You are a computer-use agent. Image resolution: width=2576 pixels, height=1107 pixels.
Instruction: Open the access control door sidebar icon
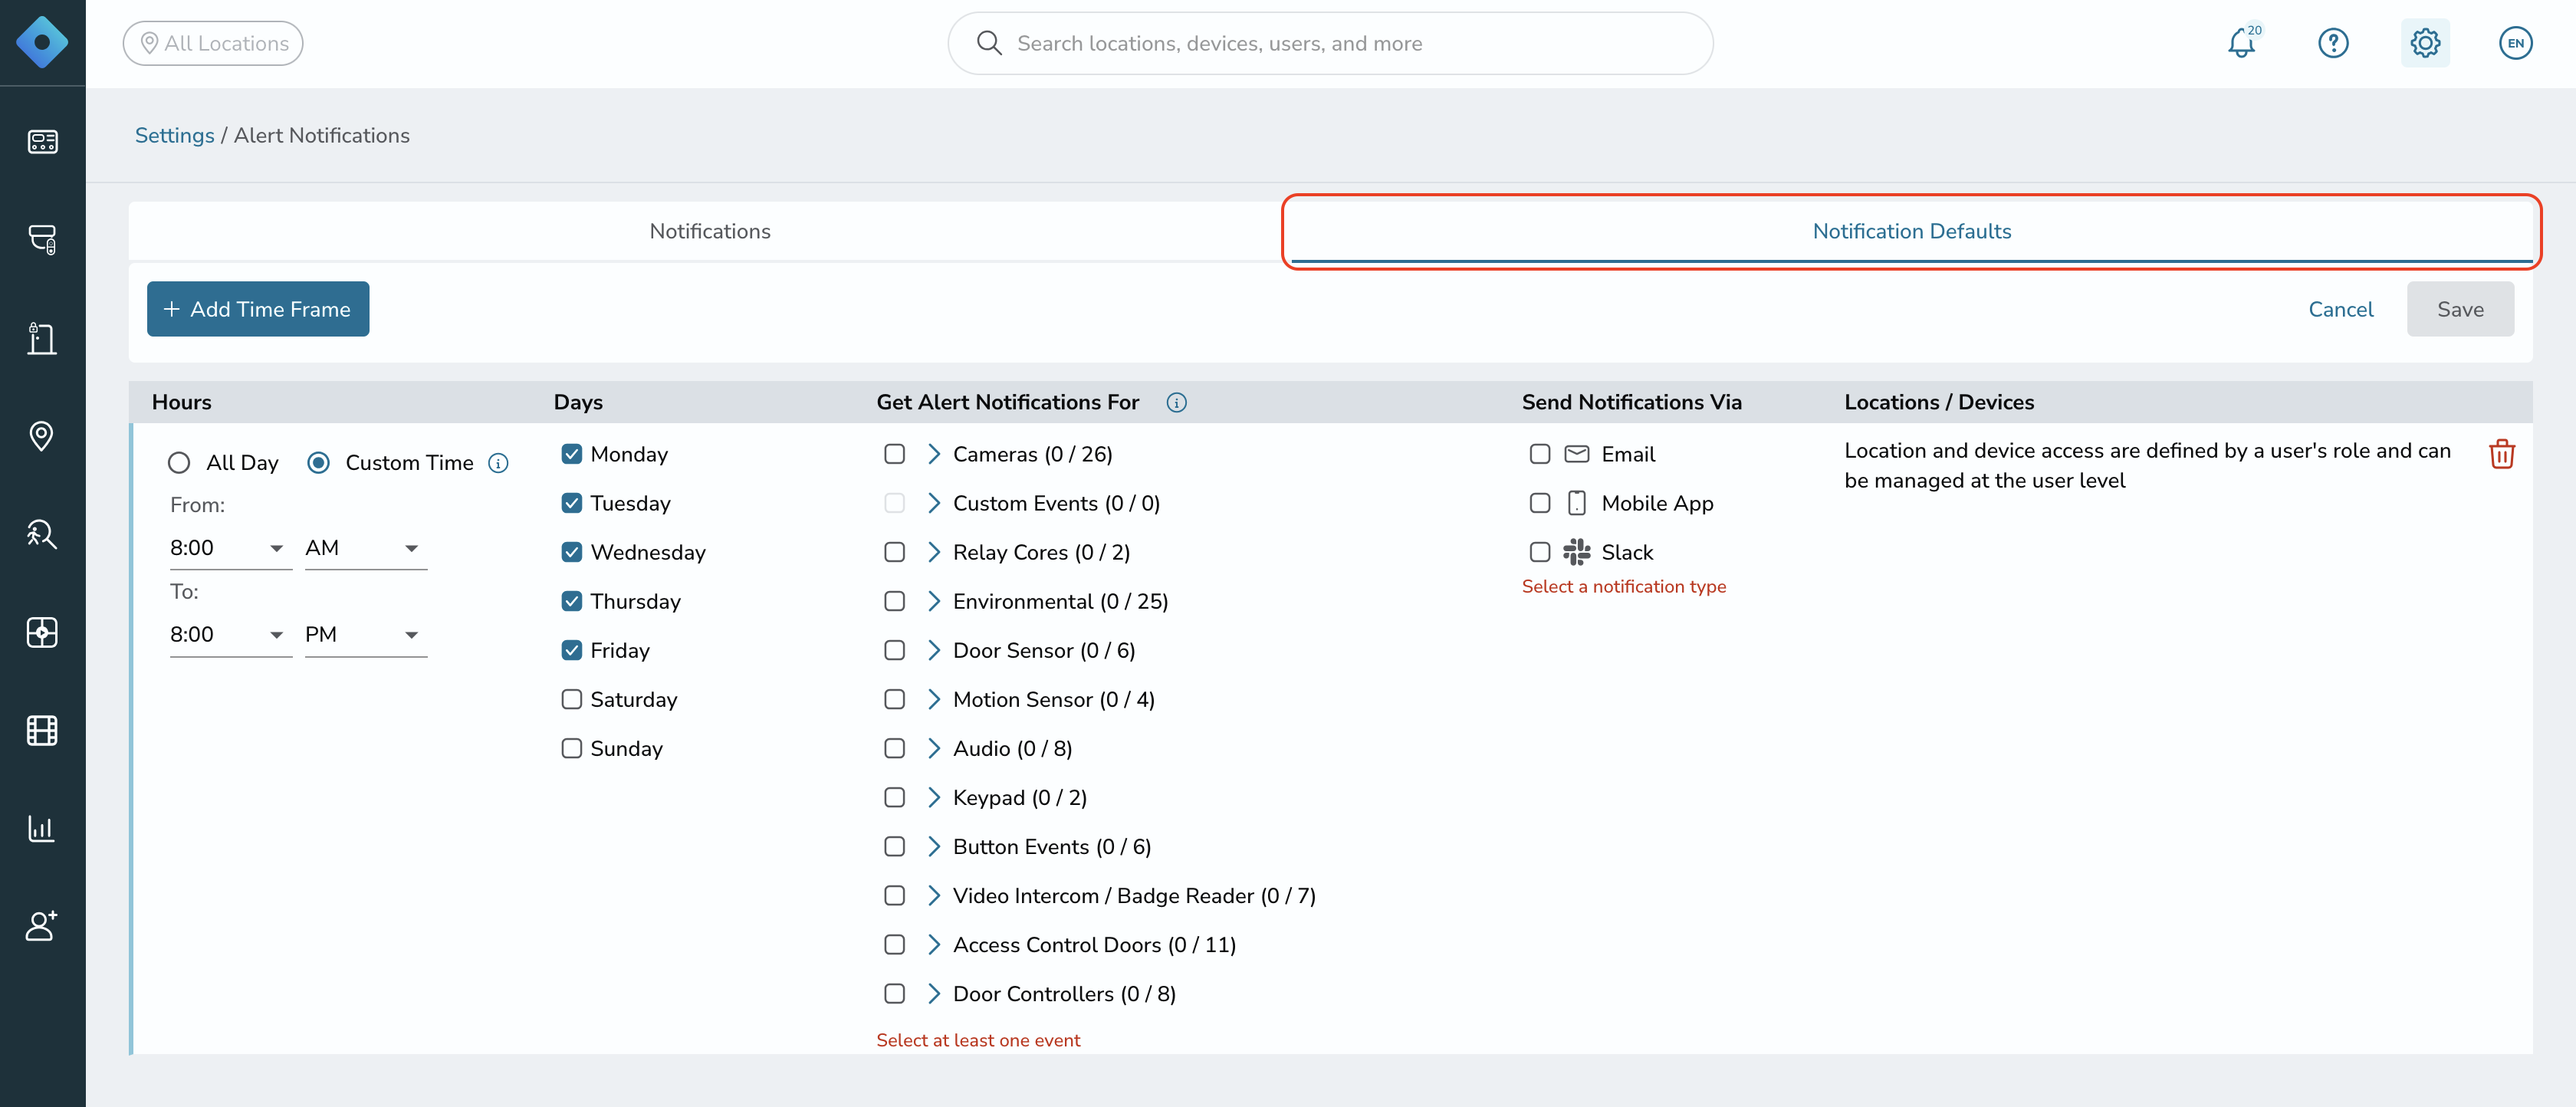click(42, 338)
